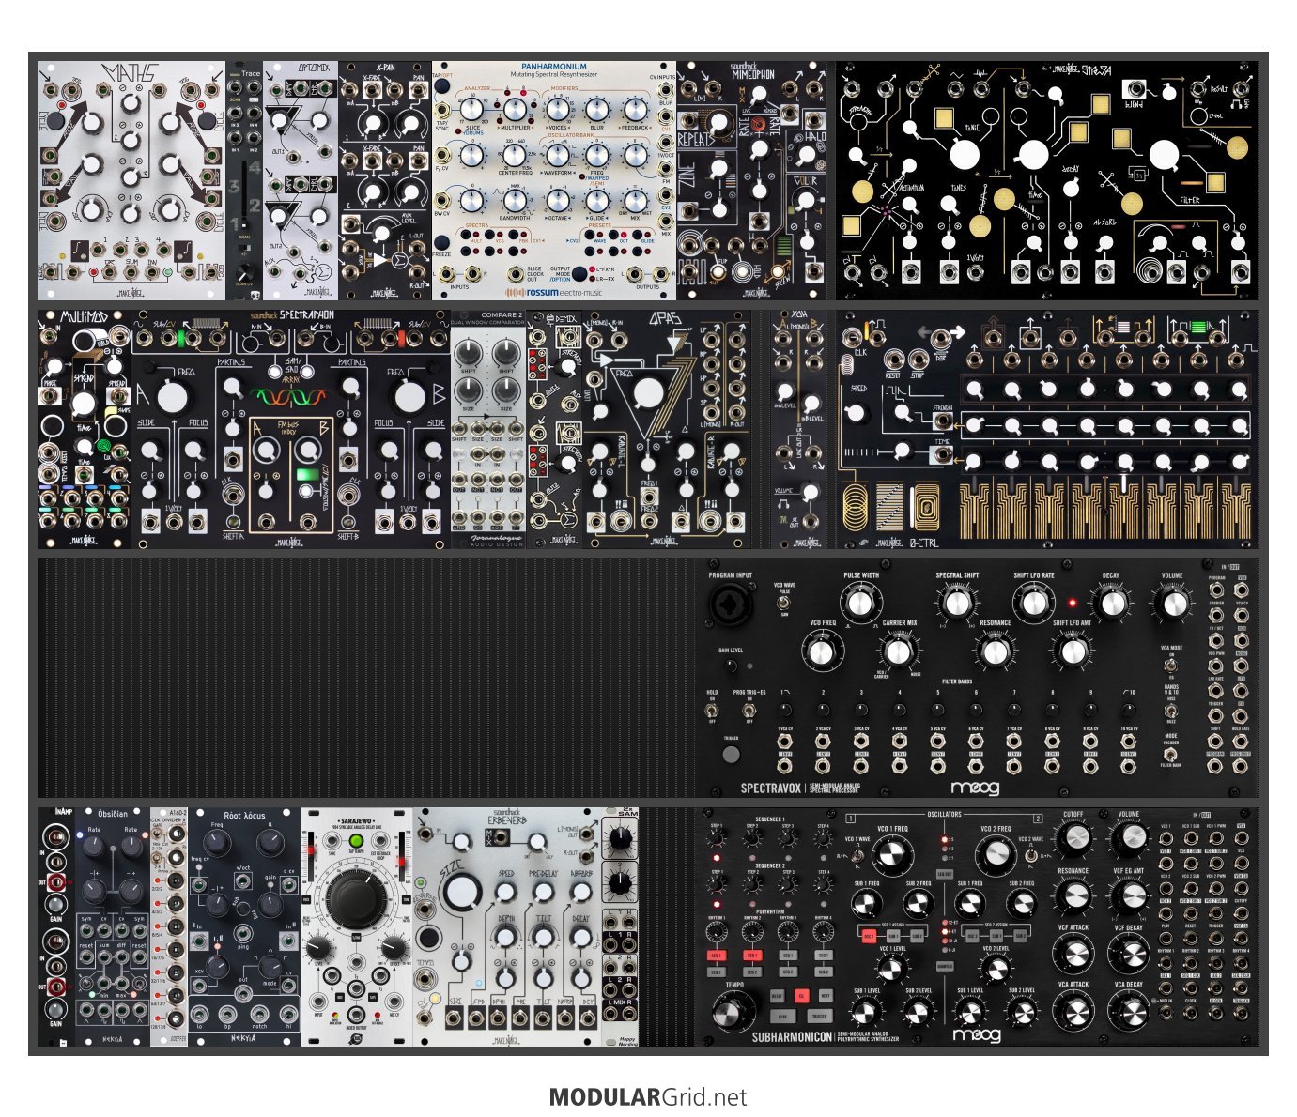
Task: Click the Spectravox PROGRAM INPUT combo jack
Action: tap(729, 606)
